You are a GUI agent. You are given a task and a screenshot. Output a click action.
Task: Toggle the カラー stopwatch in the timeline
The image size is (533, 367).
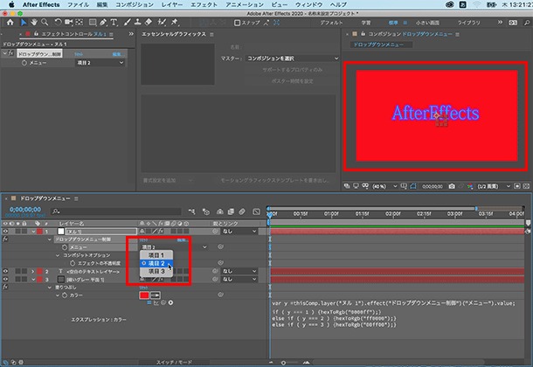coord(65,295)
